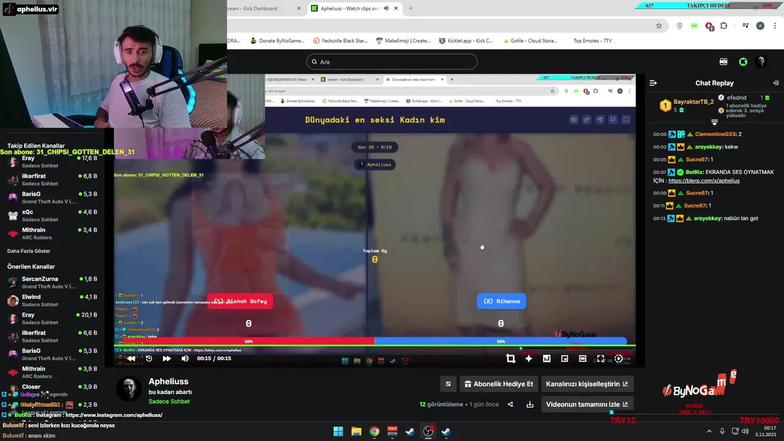
Task: Click the taskbar volume speaker icon
Action: (x=745, y=431)
